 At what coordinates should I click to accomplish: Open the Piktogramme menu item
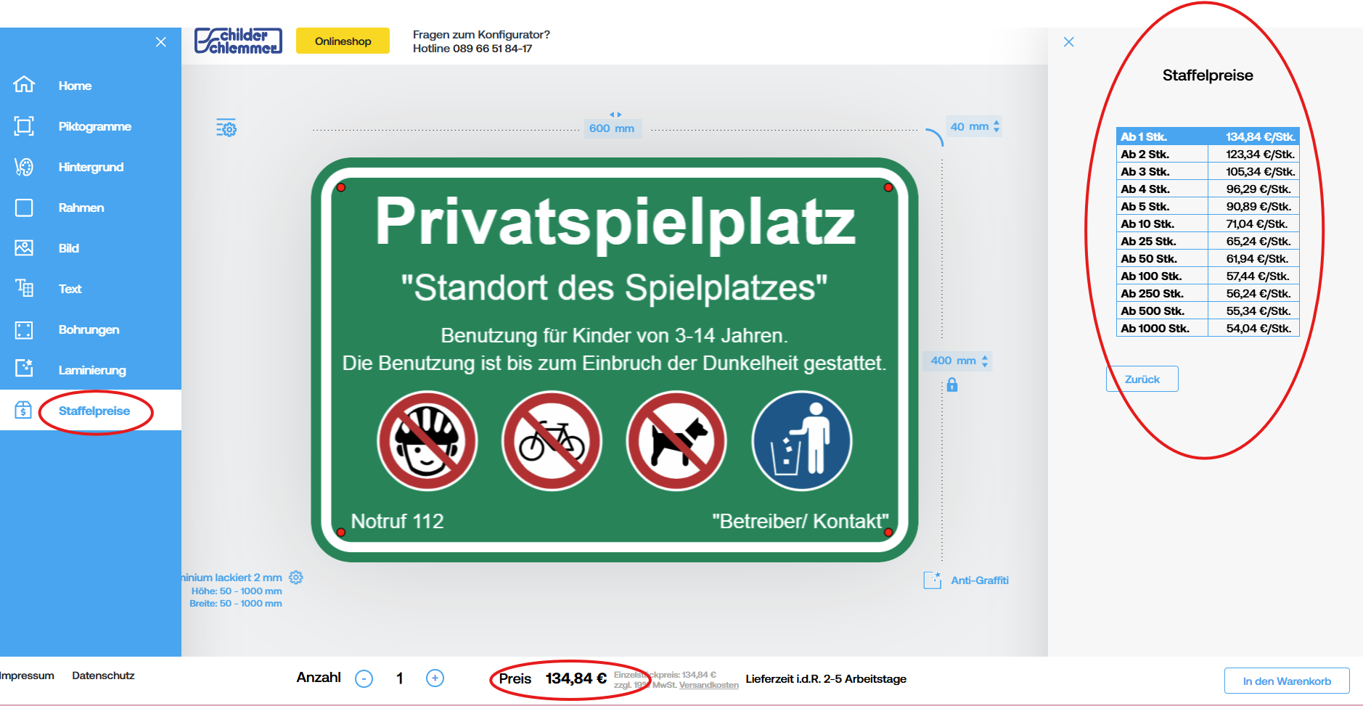[95, 126]
